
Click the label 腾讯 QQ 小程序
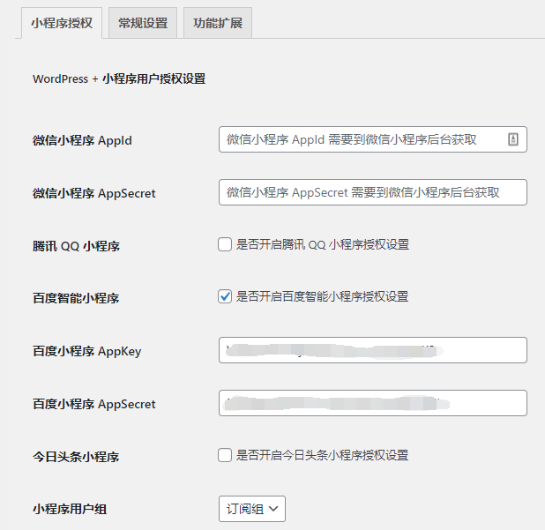(x=76, y=246)
